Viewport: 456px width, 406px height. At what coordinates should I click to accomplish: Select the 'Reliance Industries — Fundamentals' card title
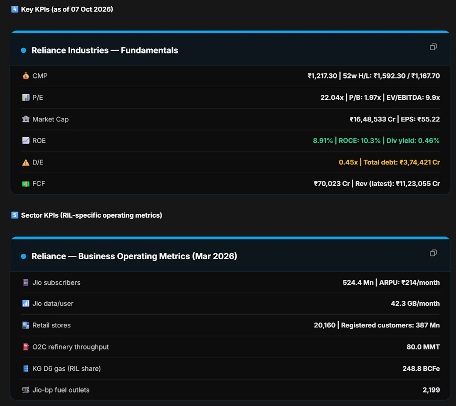point(105,50)
